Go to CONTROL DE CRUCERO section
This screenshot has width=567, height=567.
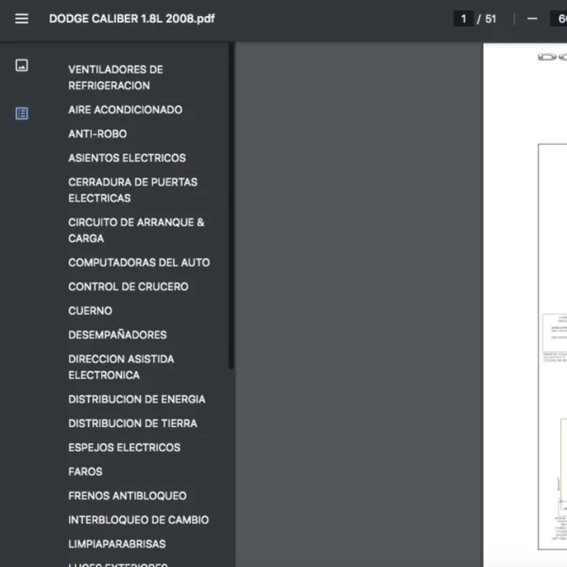click(x=128, y=286)
